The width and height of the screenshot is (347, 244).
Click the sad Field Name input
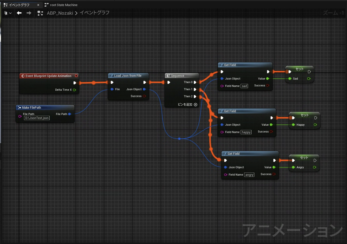coord(244,86)
